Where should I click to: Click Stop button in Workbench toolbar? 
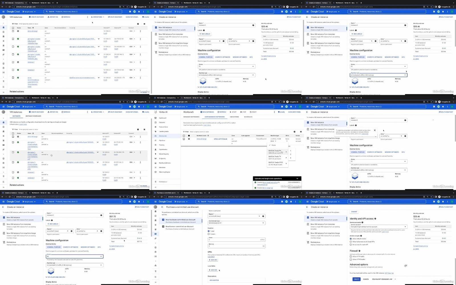tap(243, 112)
